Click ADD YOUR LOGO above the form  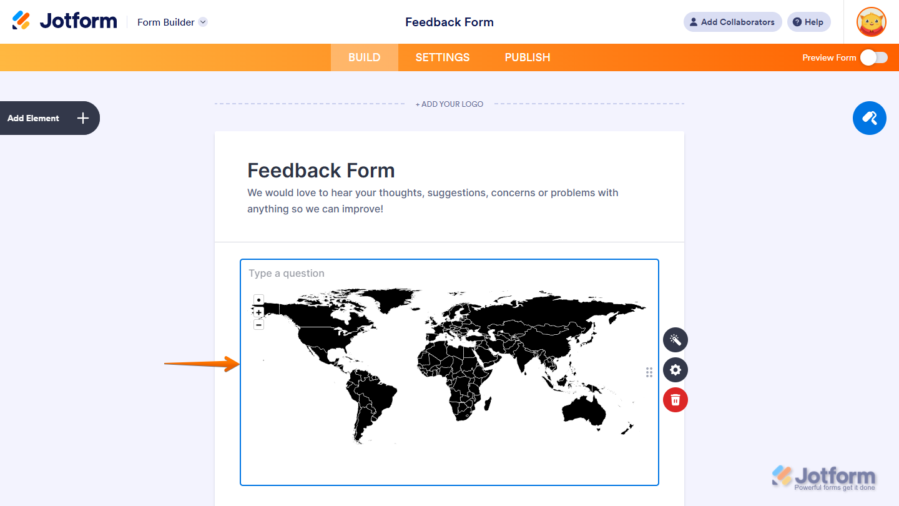[x=449, y=104]
